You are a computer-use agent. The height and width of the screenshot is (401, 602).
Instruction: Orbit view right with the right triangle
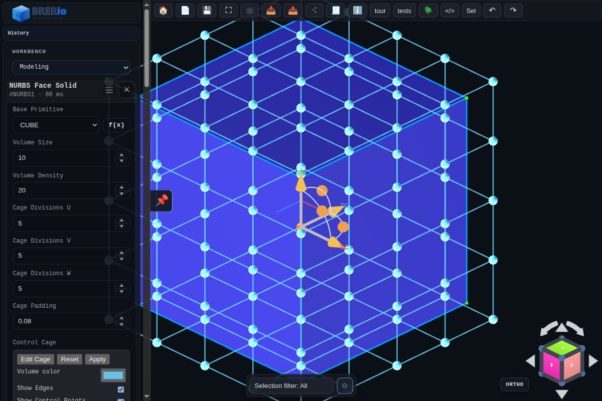pos(593,361)
